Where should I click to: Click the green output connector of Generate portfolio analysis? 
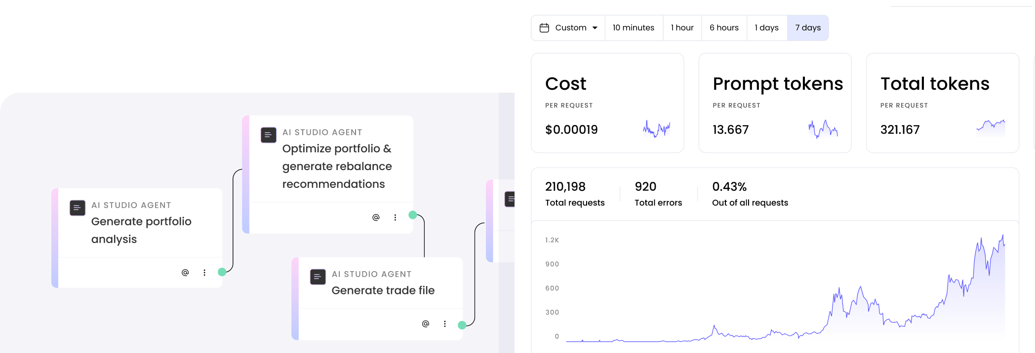[222, 272]
